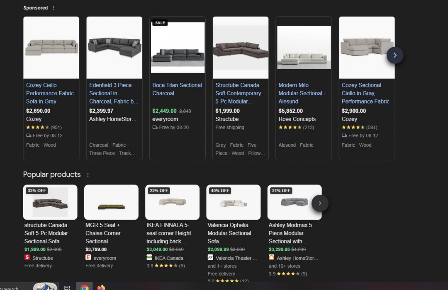Open the Boca Titan Sectional Charcoal link
Viewport: 448px width, 290px height.
177,89
